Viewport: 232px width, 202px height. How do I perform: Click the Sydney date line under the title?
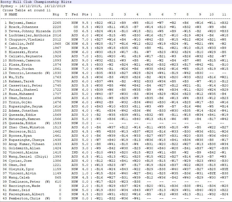tap(33, 6)
